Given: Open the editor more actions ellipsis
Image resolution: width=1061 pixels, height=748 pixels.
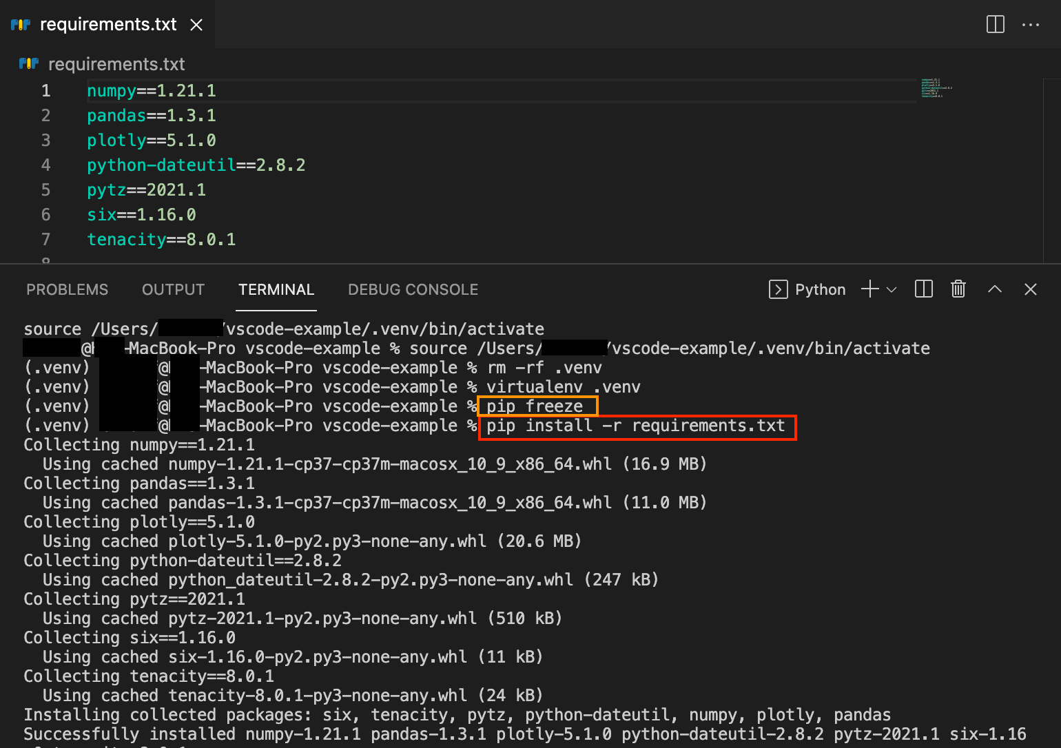Looking at the screenshot, I should (1031, 24).
